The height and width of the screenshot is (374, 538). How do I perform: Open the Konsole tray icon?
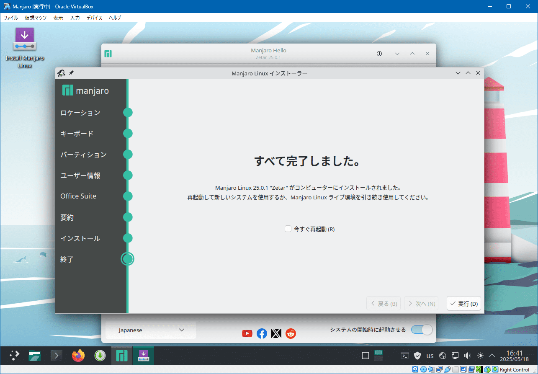click(x=405, y=356)
